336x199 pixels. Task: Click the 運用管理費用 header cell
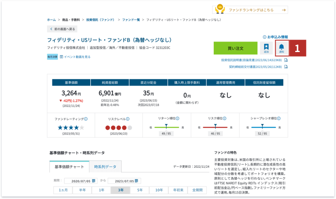(225, 82)
